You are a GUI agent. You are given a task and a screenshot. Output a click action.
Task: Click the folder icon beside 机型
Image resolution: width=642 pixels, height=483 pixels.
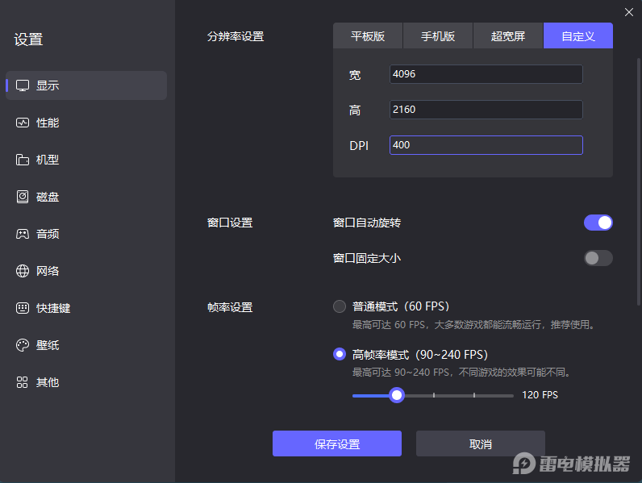point(23,160)
